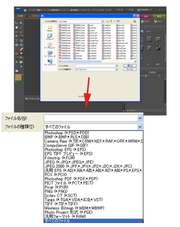Select Photoshop PDF (*.PDF;*.PDP) from list
The width and height of the screenshot is (180, 227).
[71, 179]
